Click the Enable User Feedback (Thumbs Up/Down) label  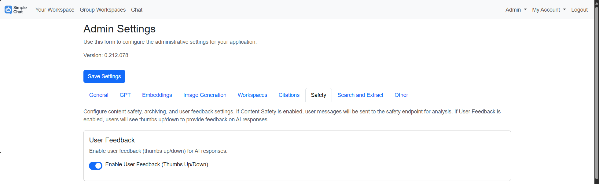(157, 164)
